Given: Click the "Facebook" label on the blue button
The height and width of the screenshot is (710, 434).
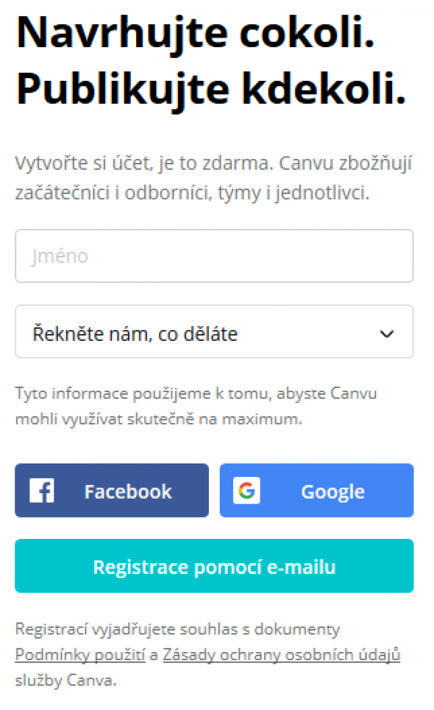Looking at the screenshot, I should [128, 492].
